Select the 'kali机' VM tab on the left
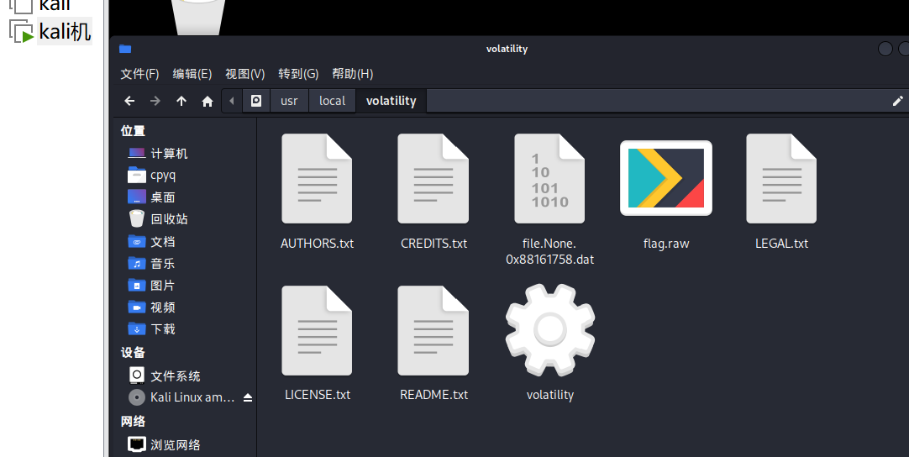The height and width of the screenshot is (457, 909). (x=65, y=31)
